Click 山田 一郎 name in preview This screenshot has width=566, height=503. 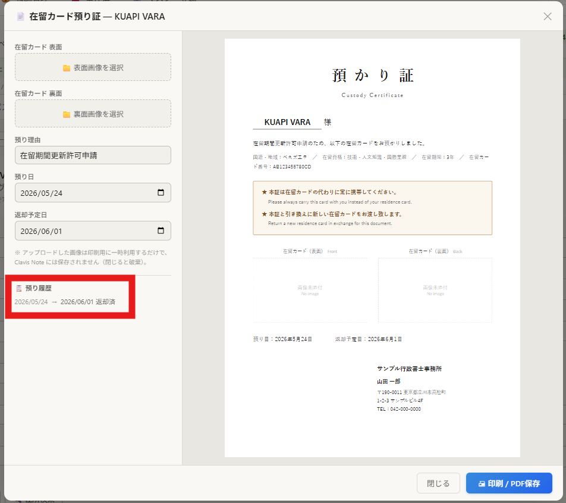tap(389, 381)
